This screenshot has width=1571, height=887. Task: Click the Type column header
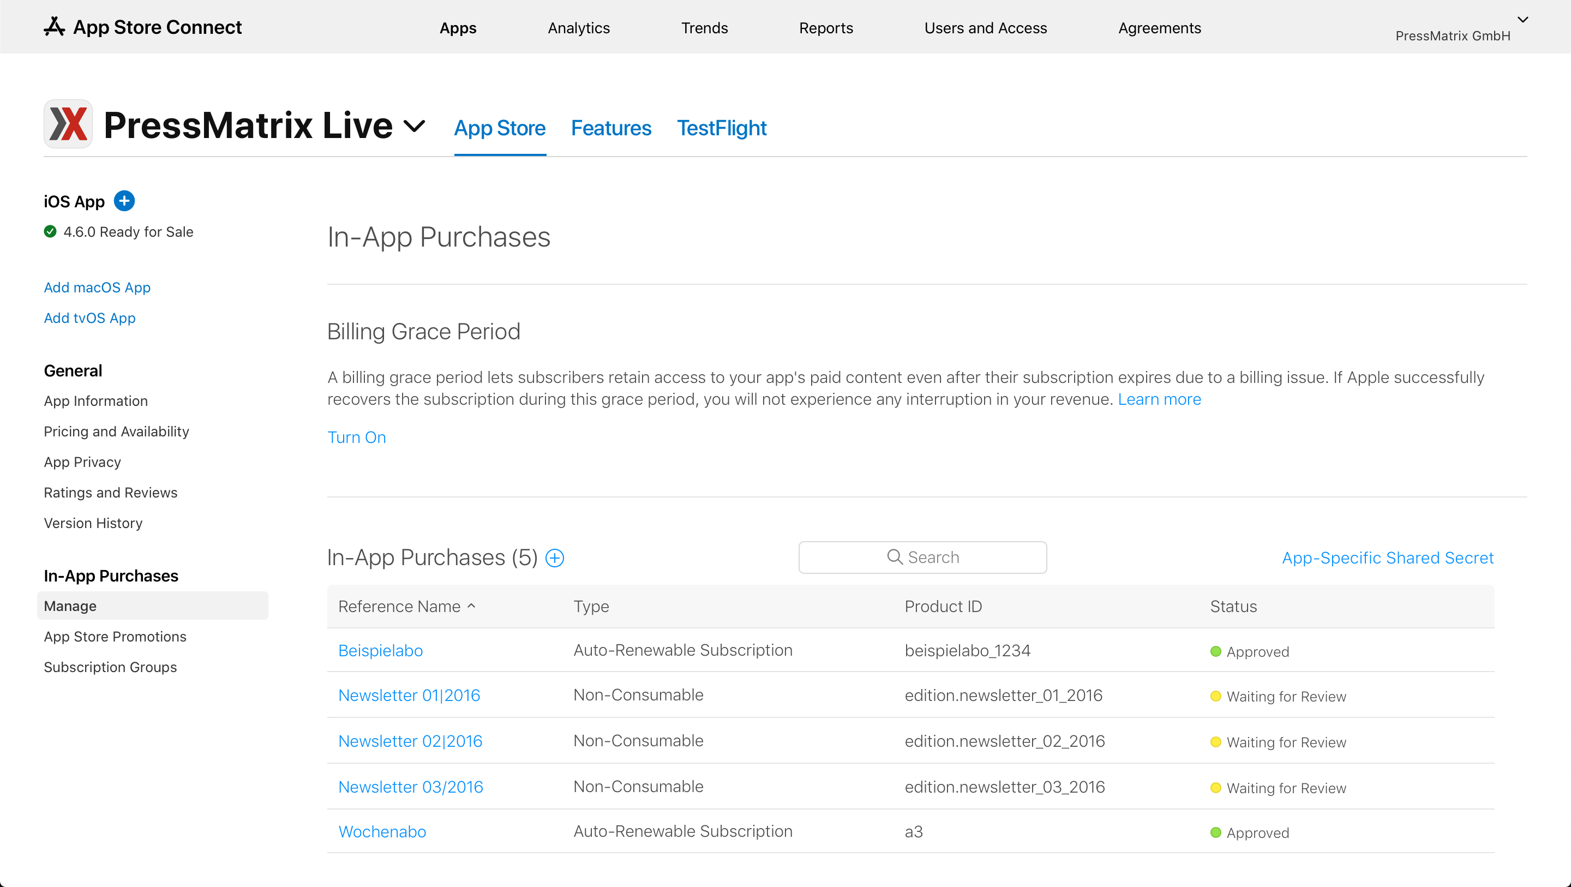(591, 607)
